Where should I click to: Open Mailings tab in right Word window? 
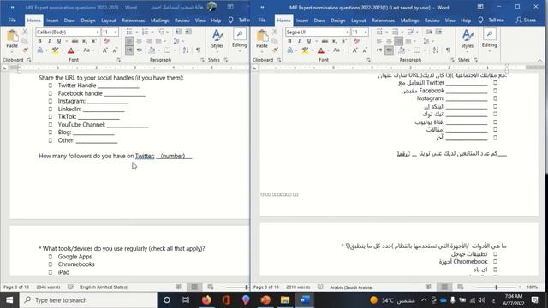(x=409, y=21)
